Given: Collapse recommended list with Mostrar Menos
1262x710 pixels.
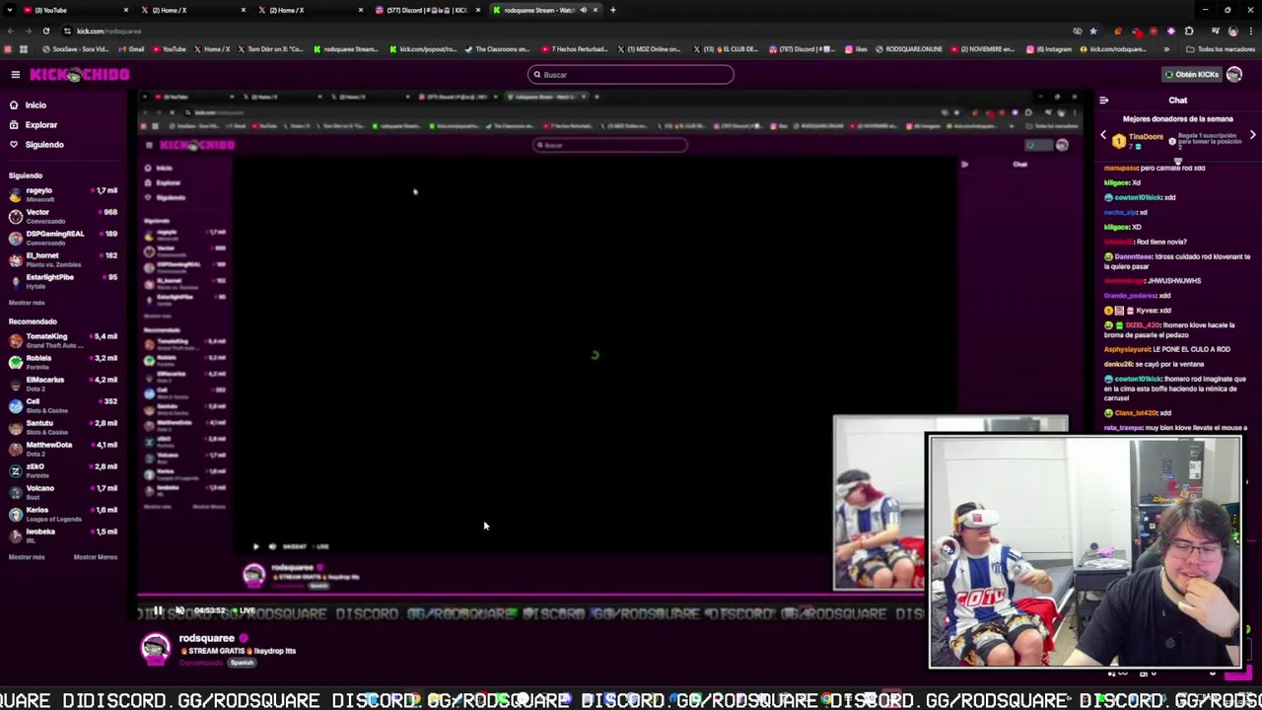Looking at the screenshot, I should [96, 557].
